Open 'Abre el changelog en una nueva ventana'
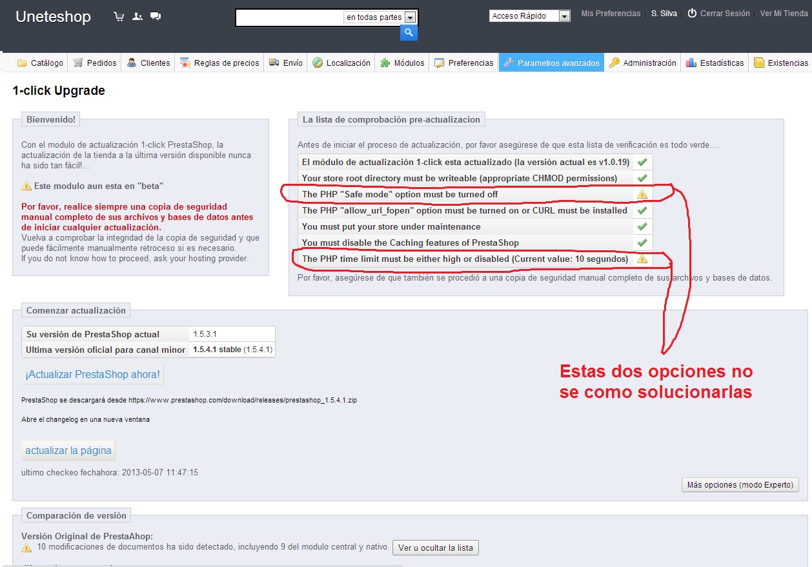 click(85, 419)
